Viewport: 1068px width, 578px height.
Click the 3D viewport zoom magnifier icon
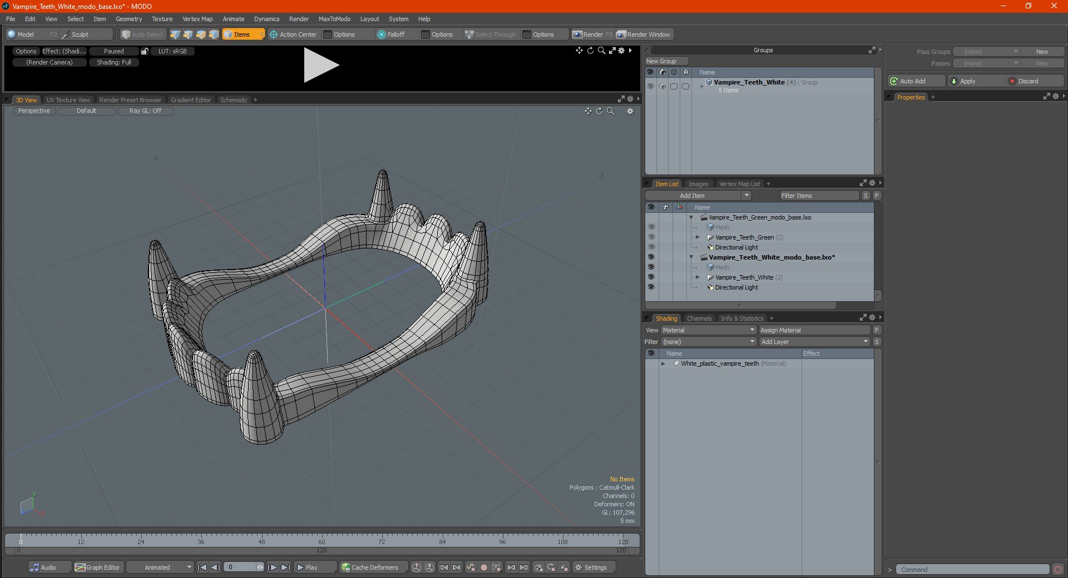pyautogui.click(x=611, y=111)
